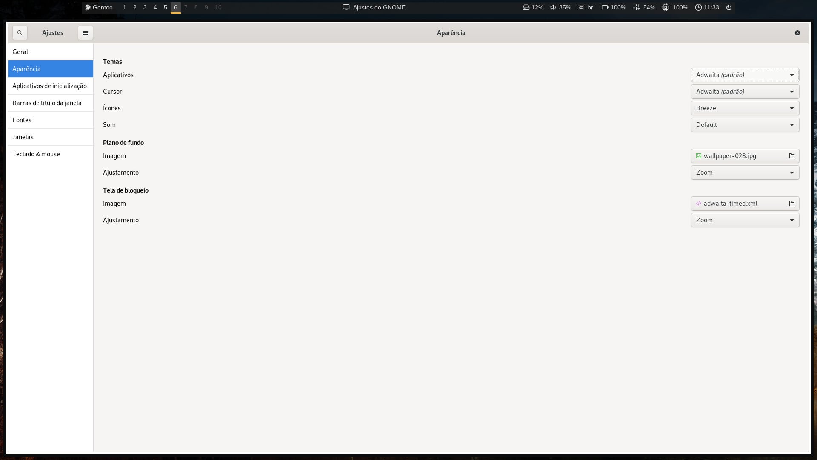The image size is (817, 460).
Task: Select Aparência in the left sidebar
Action: (50, 69)
